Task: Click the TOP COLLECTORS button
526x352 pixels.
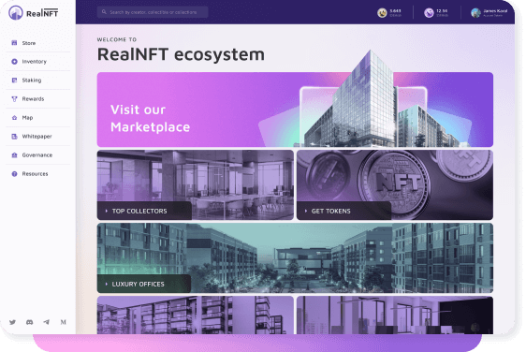Action: click(144, 211)
